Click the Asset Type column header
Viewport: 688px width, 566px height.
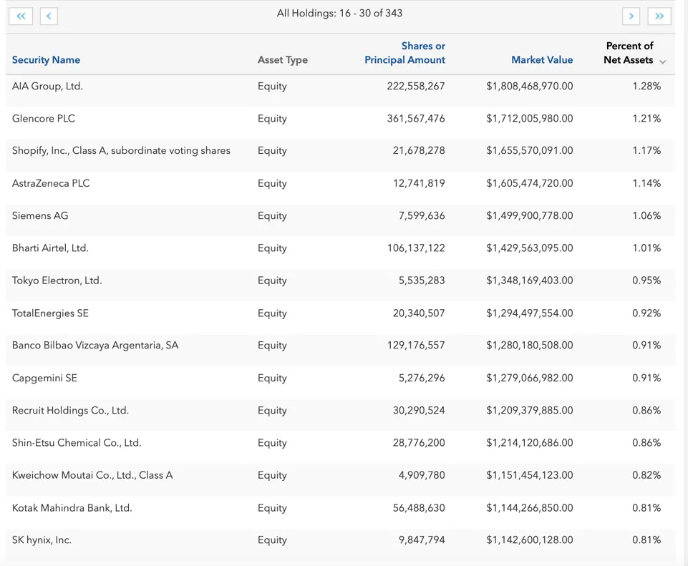pos(282,60)
